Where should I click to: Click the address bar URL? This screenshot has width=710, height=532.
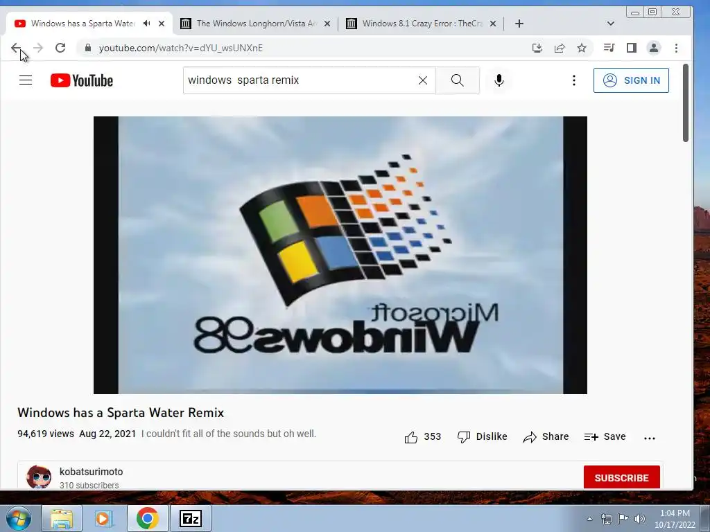[181, 48]
